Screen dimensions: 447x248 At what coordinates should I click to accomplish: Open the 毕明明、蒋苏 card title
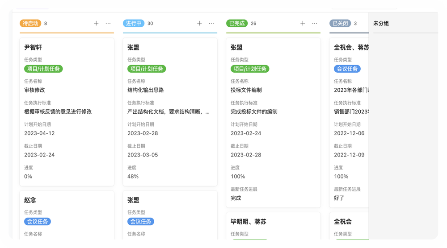click(249, 222)
